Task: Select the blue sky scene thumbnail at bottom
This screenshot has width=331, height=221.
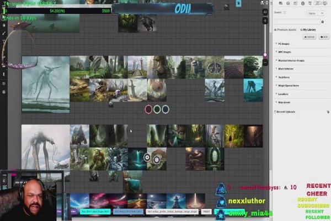Action: [79, 201]
